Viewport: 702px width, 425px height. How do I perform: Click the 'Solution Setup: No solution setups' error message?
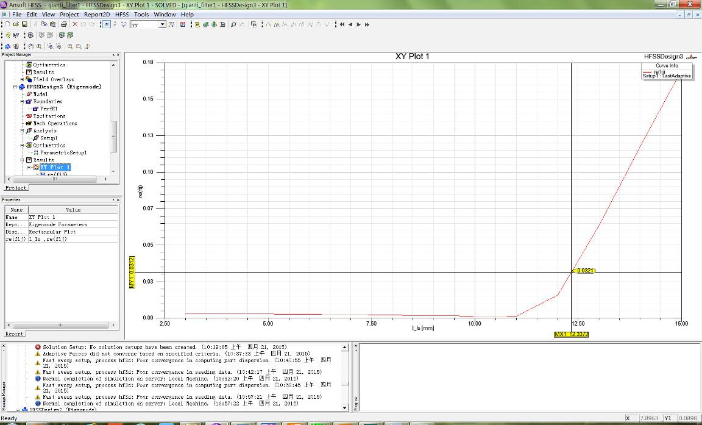click(165, 347)
